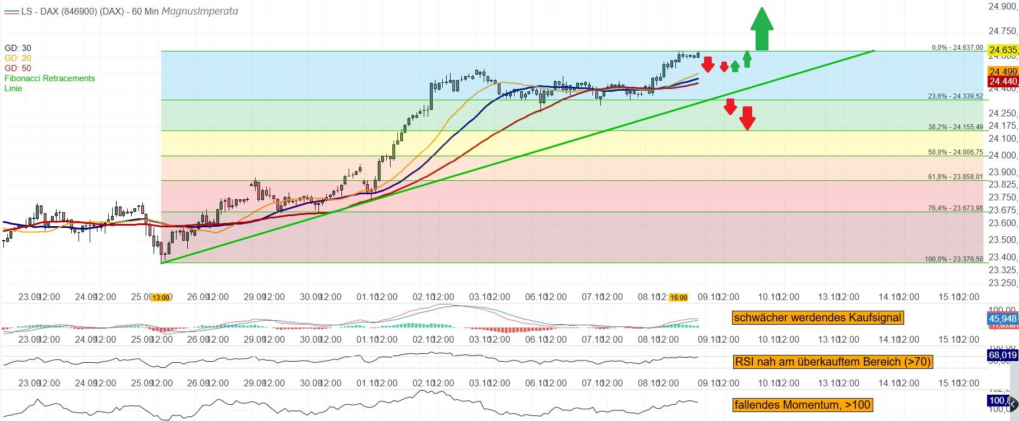Screen dimensions: 1019x421
Task: Click the blue 45,948 MACD value tag
Action: point(1002,319)
